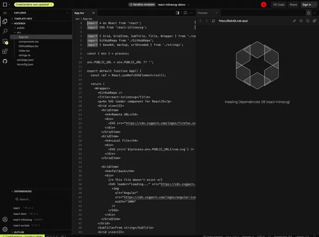Image resolution: width=319 pixels, height=237 pixels.
Task: Open the dropdown arrow next to Sign in
Action: tap(315, 5)
